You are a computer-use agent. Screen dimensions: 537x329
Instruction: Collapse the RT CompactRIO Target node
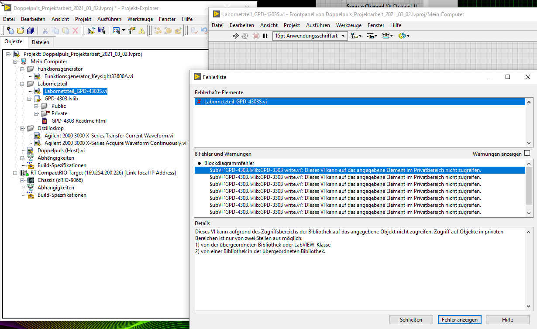[15, 173]
